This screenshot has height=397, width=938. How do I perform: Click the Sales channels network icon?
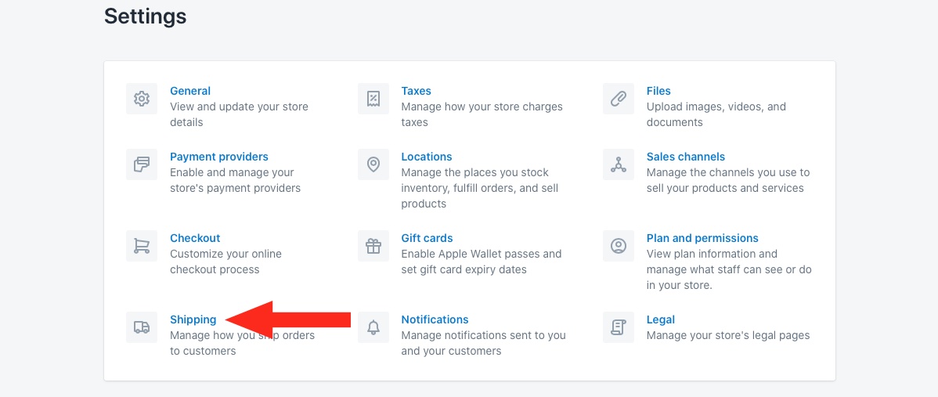619,164
